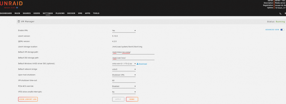Go to the Dashboard menu
286x104 pixels.
click(6, 13)
